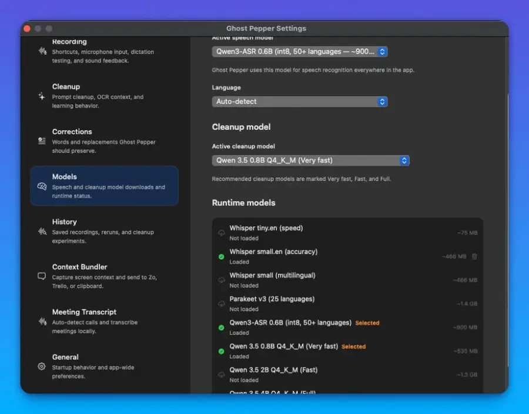The width and height of the screenshot is (529, 414).
Task: Click green status dot for Qwen 3.5 0.8B
Action: (x=222, y=351)
